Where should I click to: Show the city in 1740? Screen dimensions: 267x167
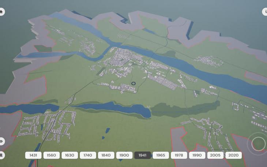(88, 155)
